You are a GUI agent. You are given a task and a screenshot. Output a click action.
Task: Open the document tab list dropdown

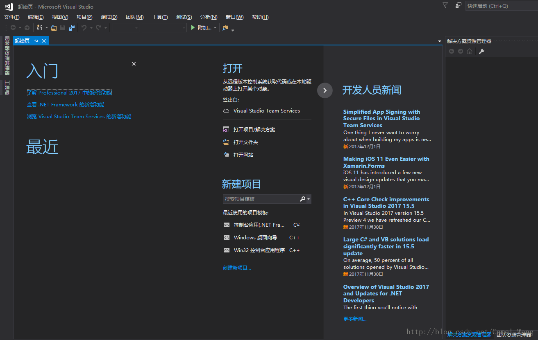440,41
